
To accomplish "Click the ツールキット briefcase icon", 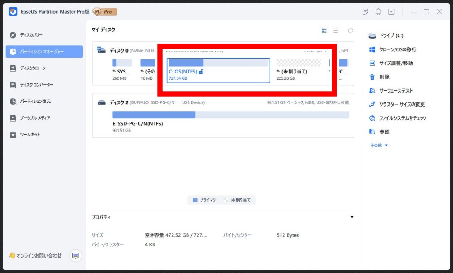I will coord(13,135).
